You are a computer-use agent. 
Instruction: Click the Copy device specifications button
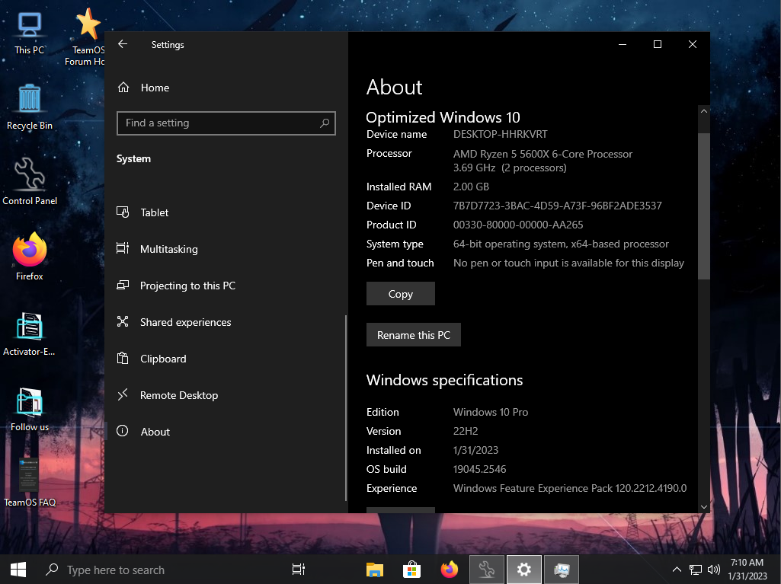[401, 294]
